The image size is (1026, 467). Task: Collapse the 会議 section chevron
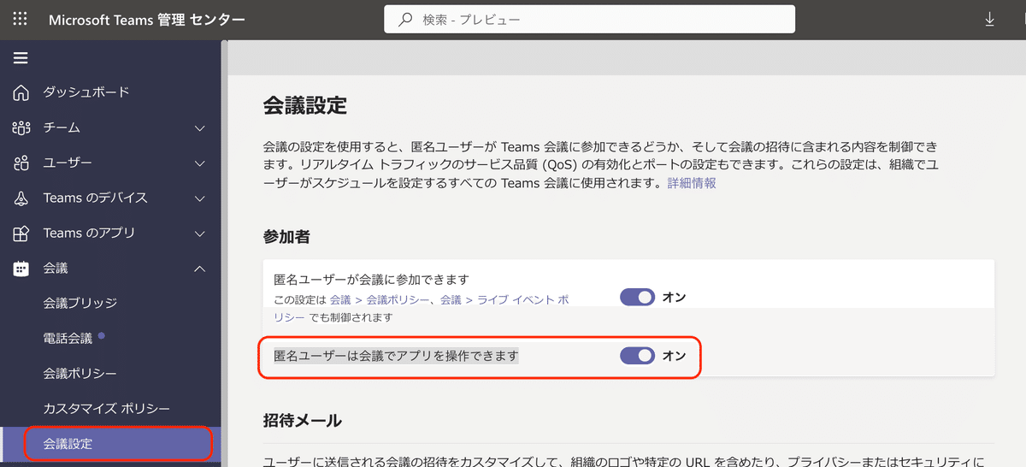click(x=200, y=269)
